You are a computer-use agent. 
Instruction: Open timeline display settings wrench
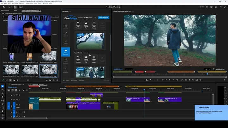tap(23, 90)
